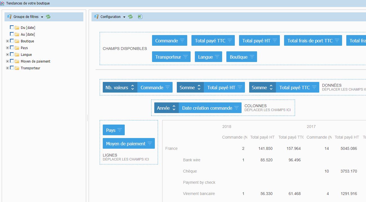Image resolution: width=366 pixels, height=202 pixels.
Task: Click the refresh icon beside Groupe de filtres
Action: (48, 17)
